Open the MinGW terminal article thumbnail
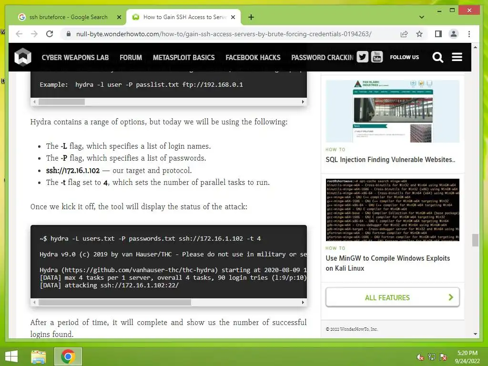 pyautogui.click(x=393, y=210)
